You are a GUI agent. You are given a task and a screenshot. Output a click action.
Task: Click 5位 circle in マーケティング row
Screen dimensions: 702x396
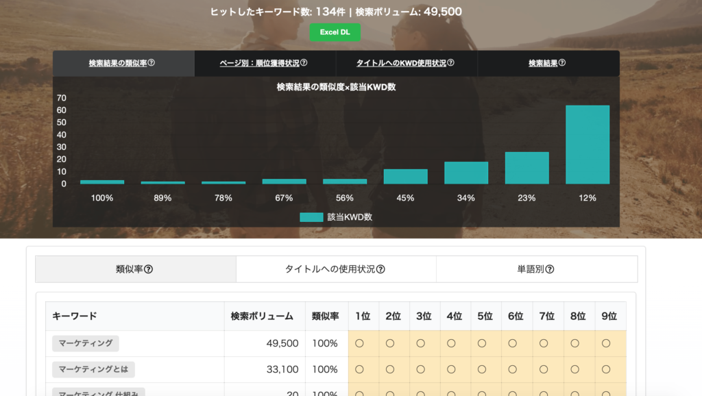pyautogui.click(x=482, y=343)
